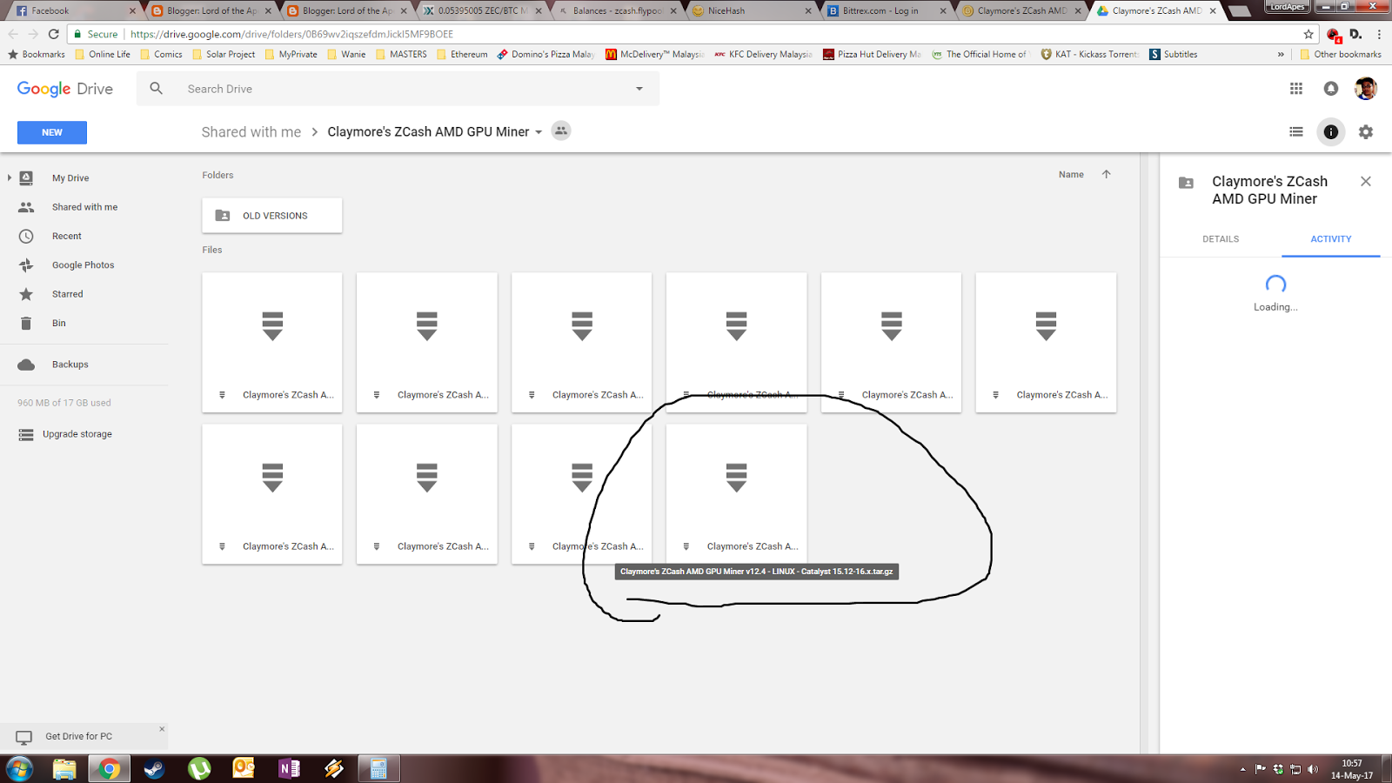Click the Name sort column header

1071,175
